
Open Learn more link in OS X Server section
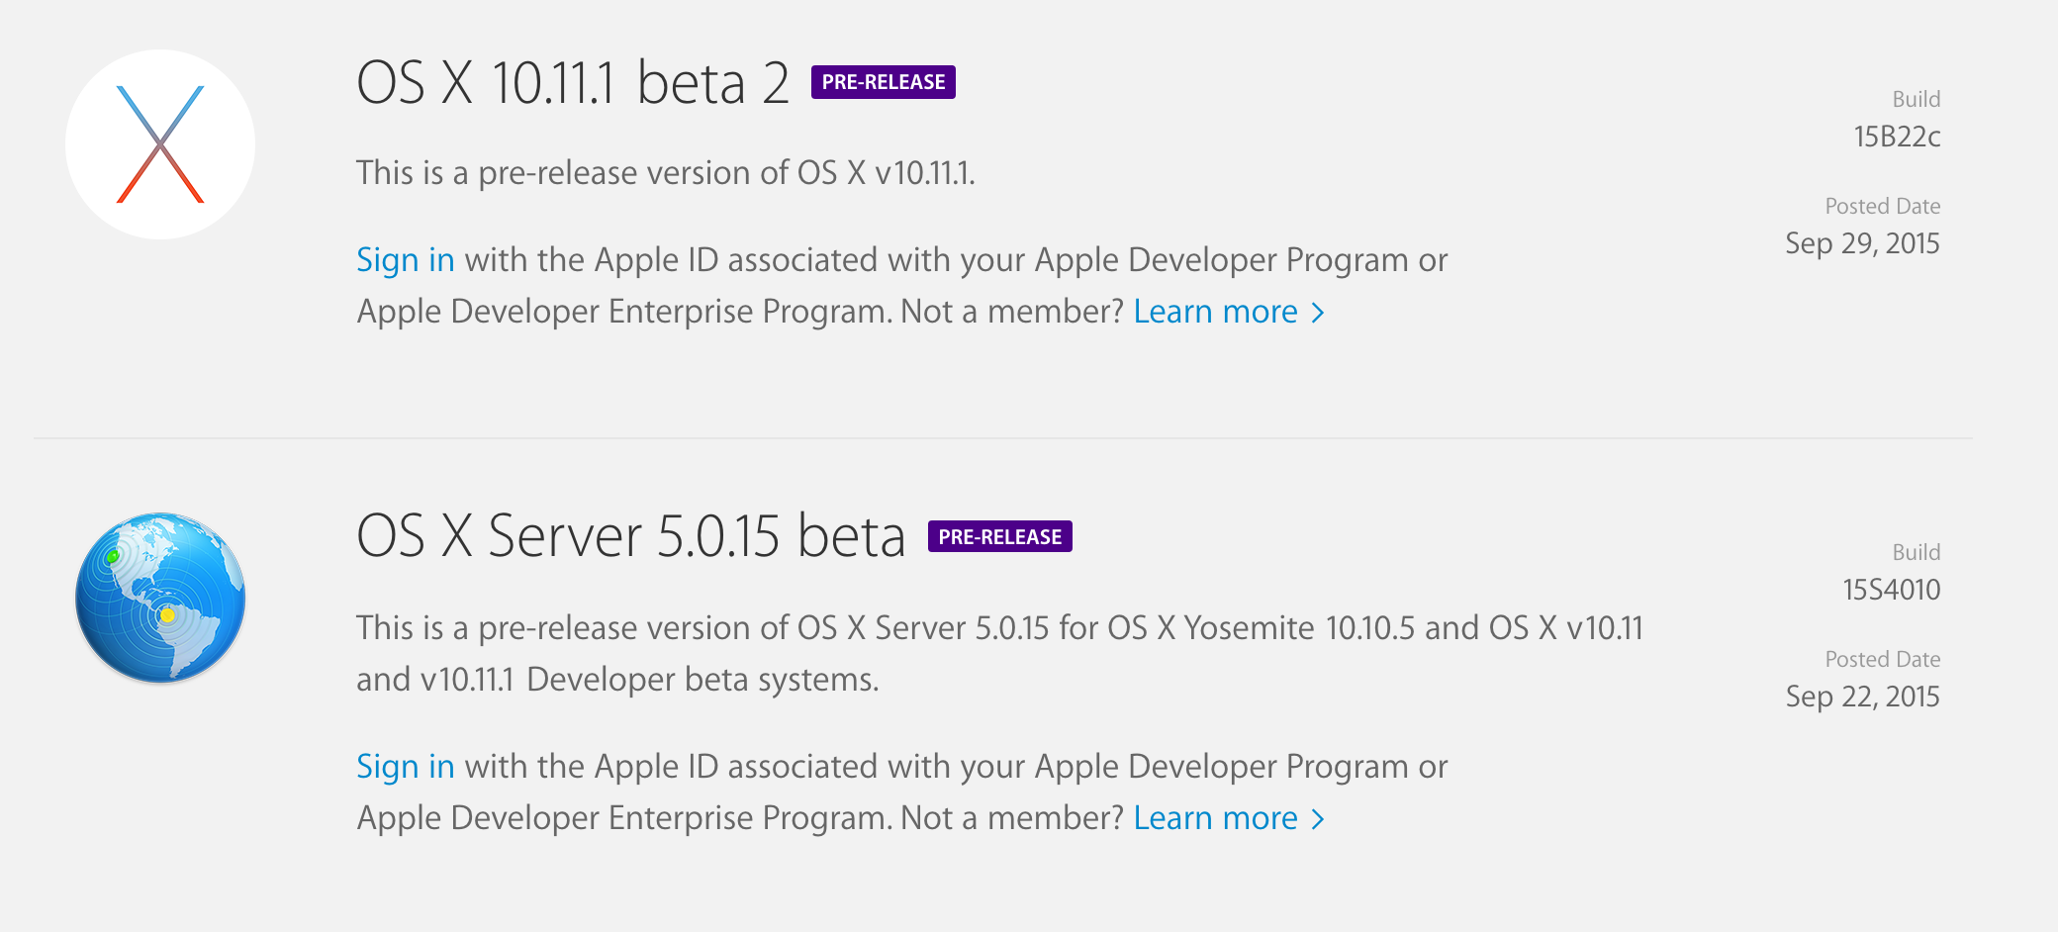point(1215,818)
